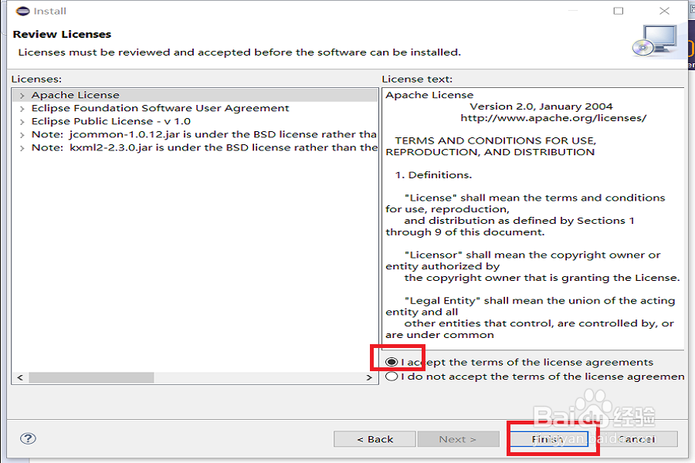The image size is (695, 463).
Task: Expand the Apache License tree node
Action: (22, 95)
